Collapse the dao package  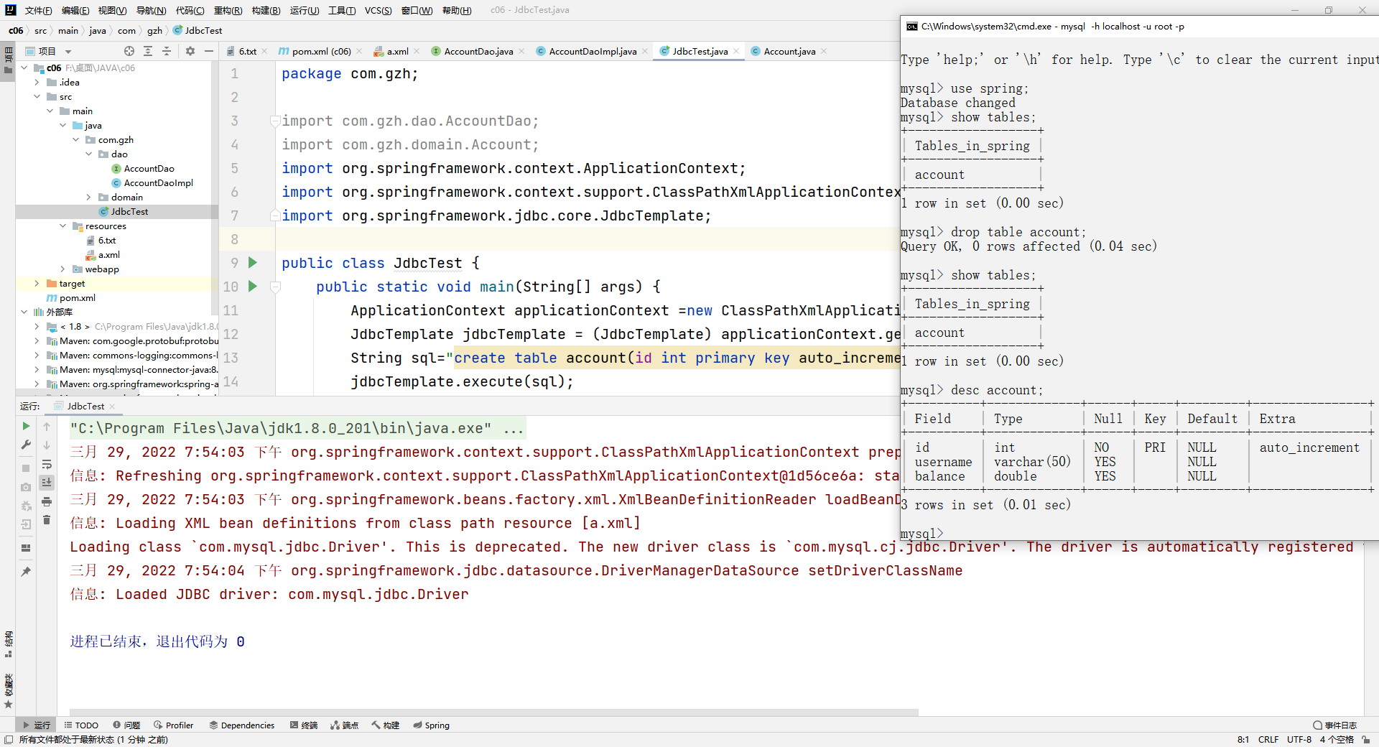point(89,154)
